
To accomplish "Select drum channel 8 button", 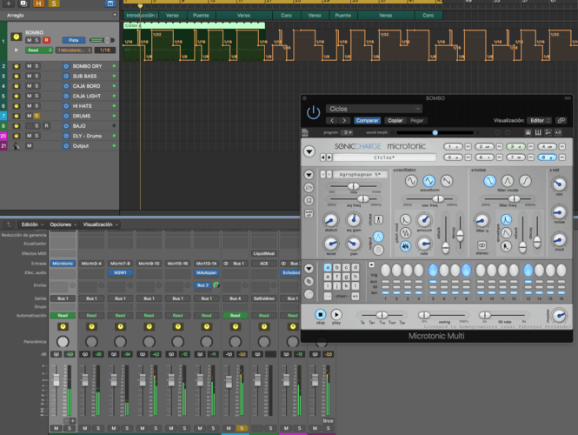I will click(x=547, y=157).
